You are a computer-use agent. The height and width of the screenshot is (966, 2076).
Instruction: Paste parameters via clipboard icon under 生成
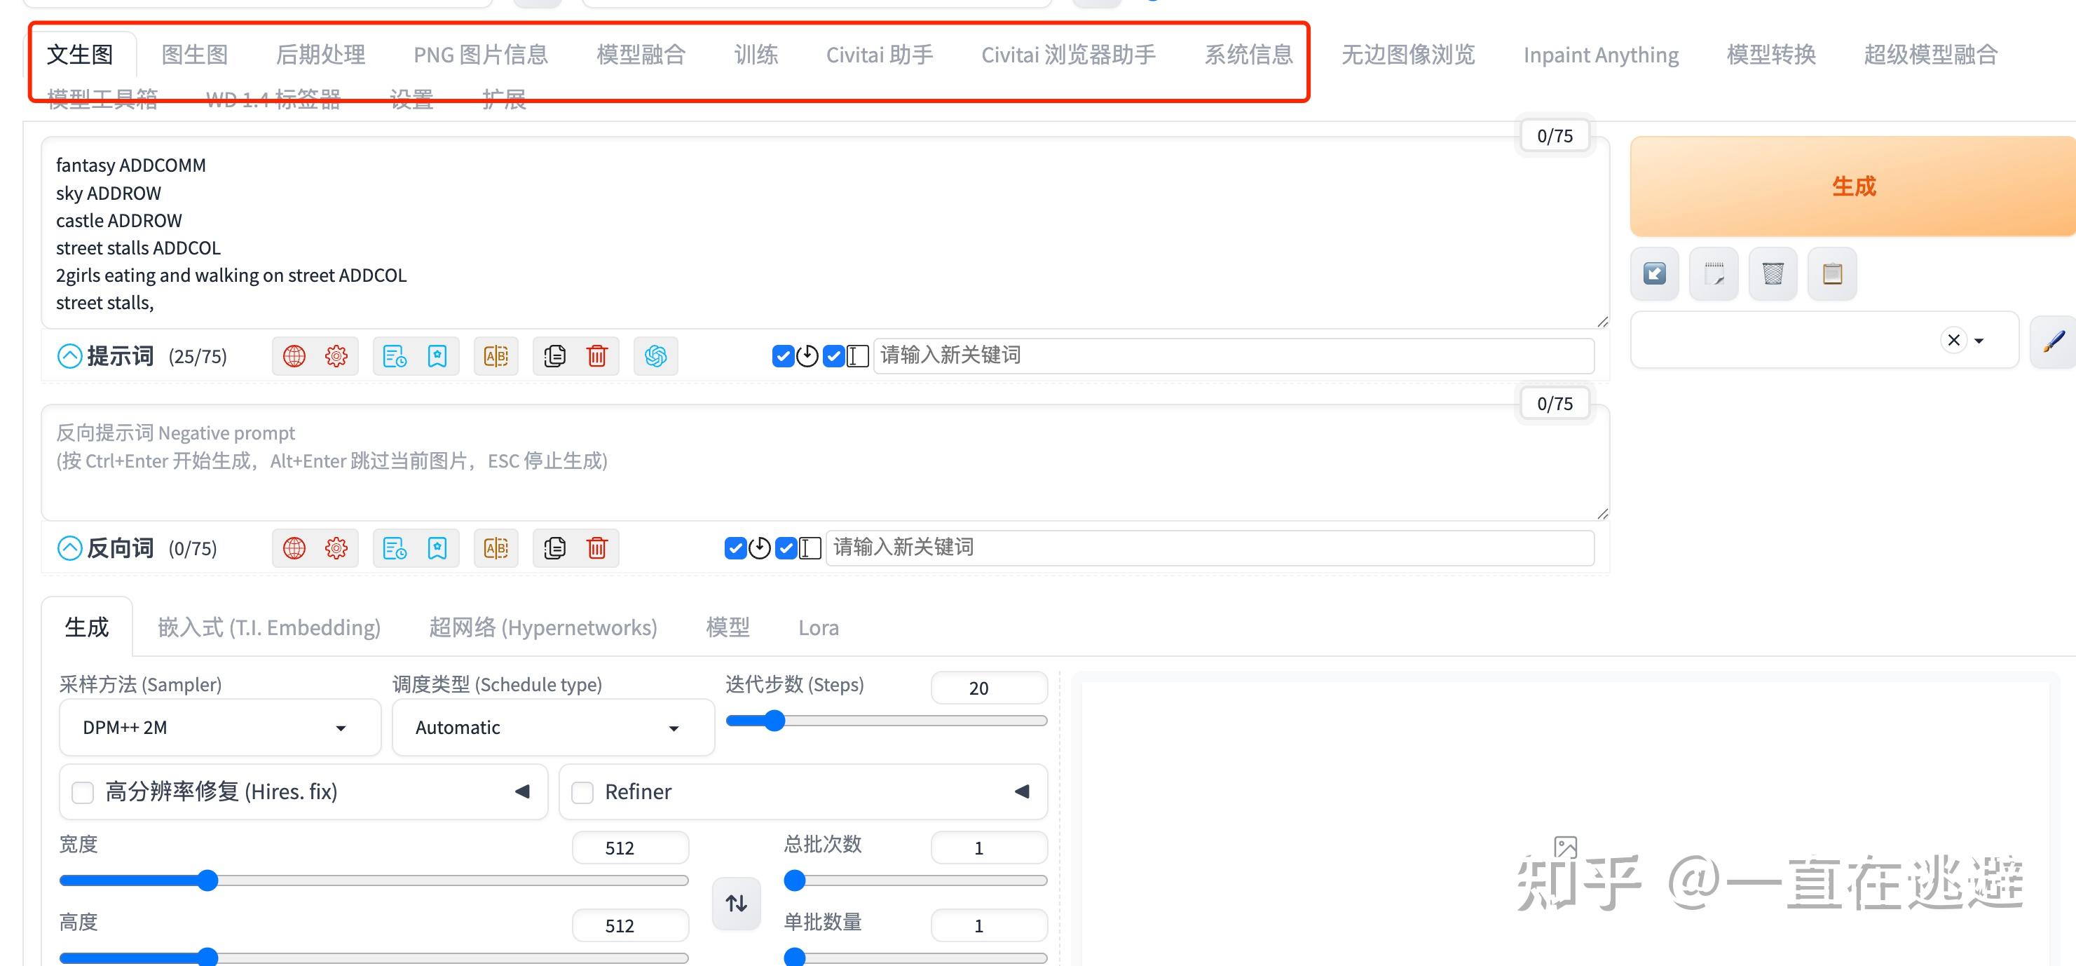[1832, 273]
